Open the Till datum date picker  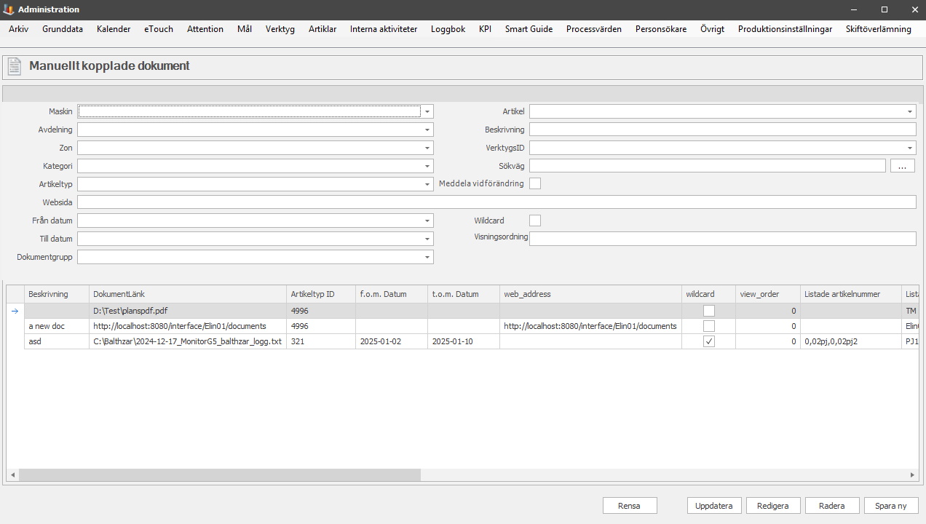pyautogui.click(x=427, y=239)
